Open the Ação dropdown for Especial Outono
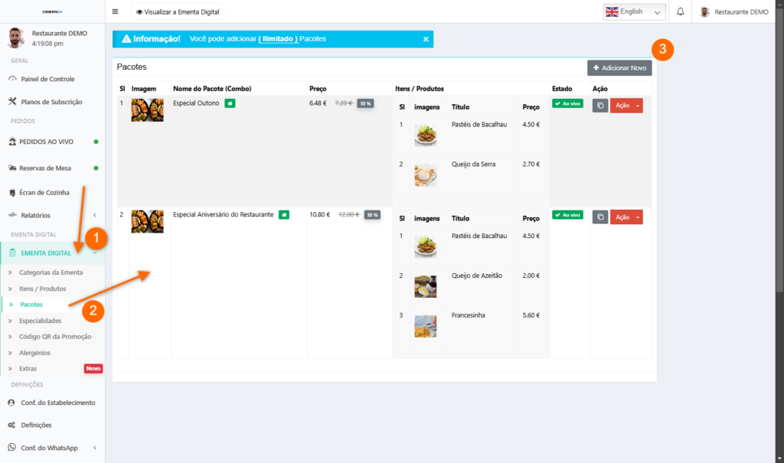784x463 pixels. 626,106
